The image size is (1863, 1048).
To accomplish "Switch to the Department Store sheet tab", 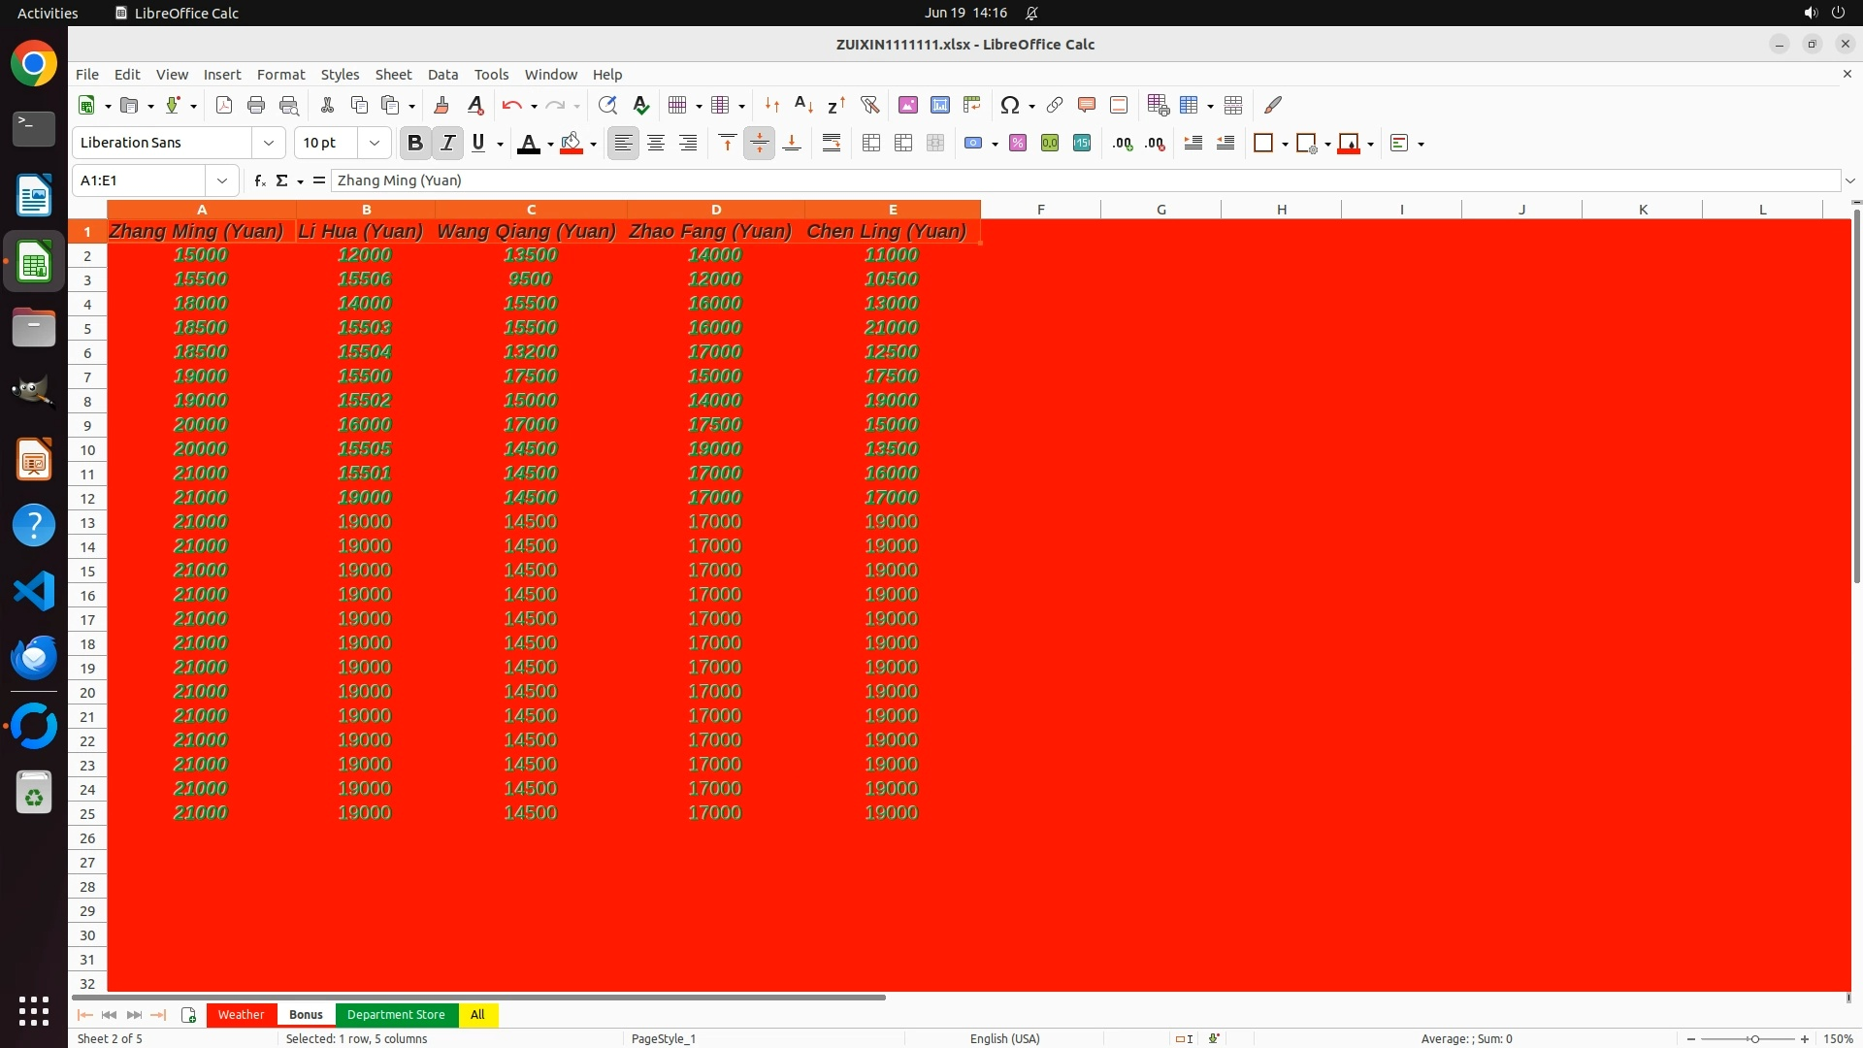I will click(396, 1014).
